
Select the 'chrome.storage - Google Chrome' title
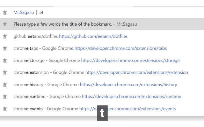click(x=47, y=60)
